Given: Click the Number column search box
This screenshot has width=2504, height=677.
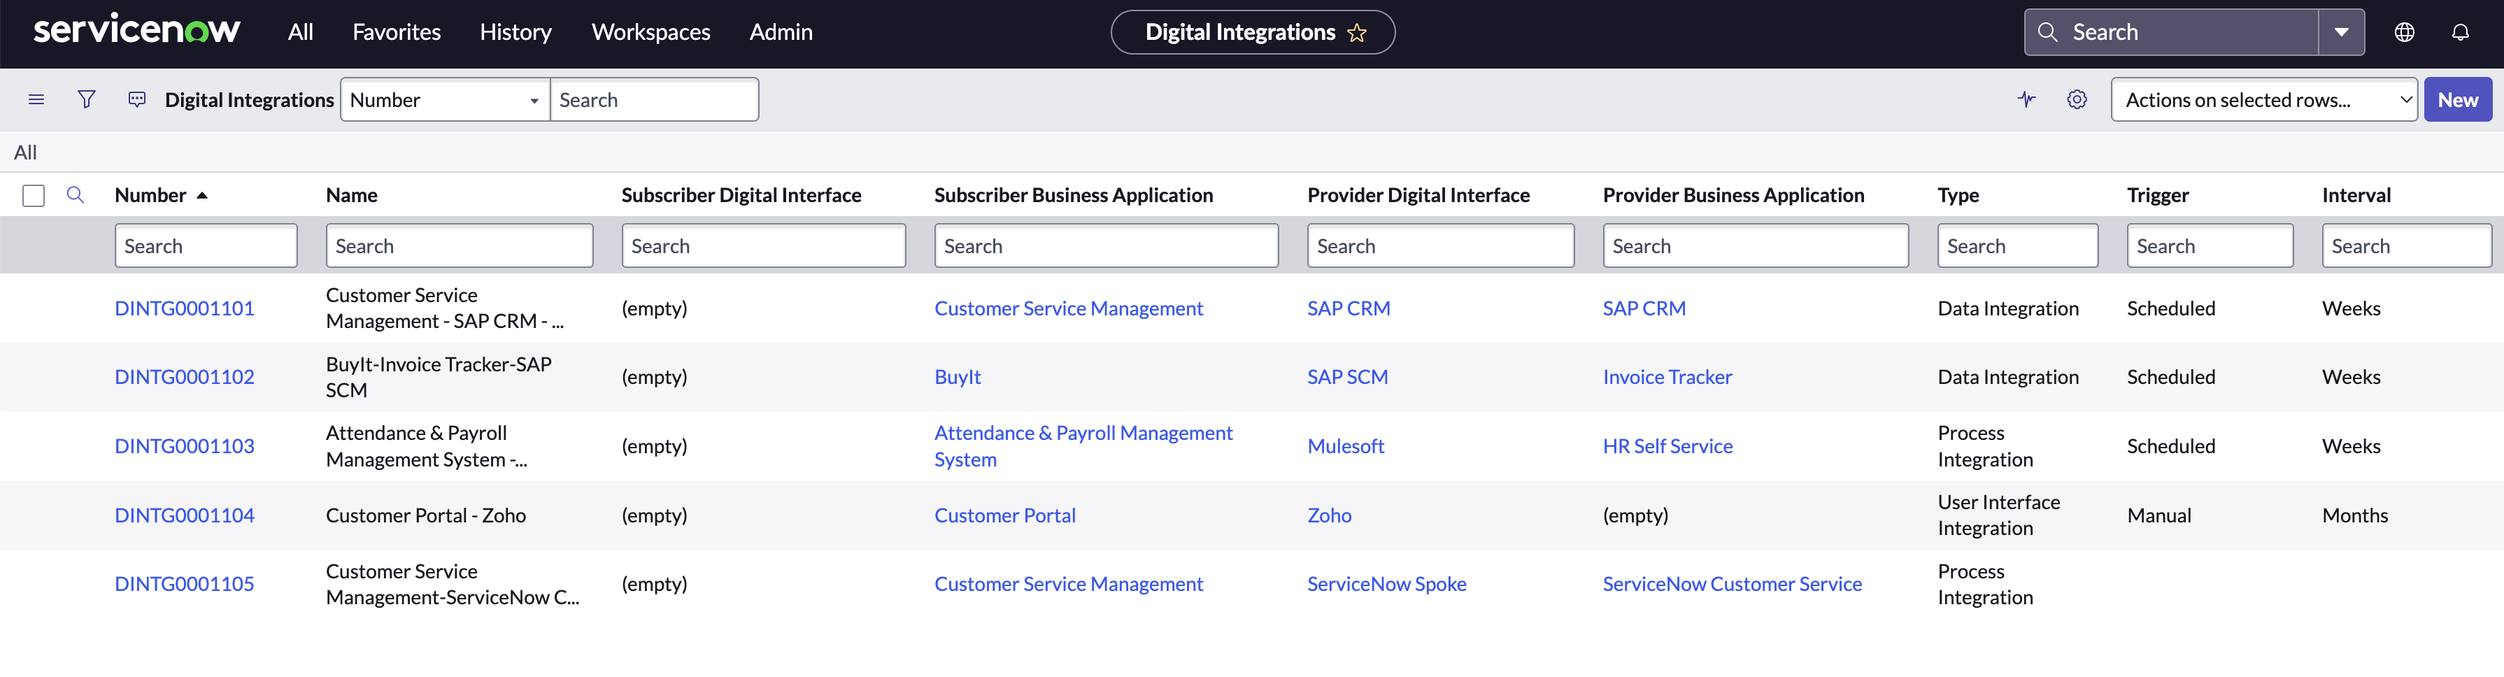Looking at the screenshot, I should [x=206, y=245].
